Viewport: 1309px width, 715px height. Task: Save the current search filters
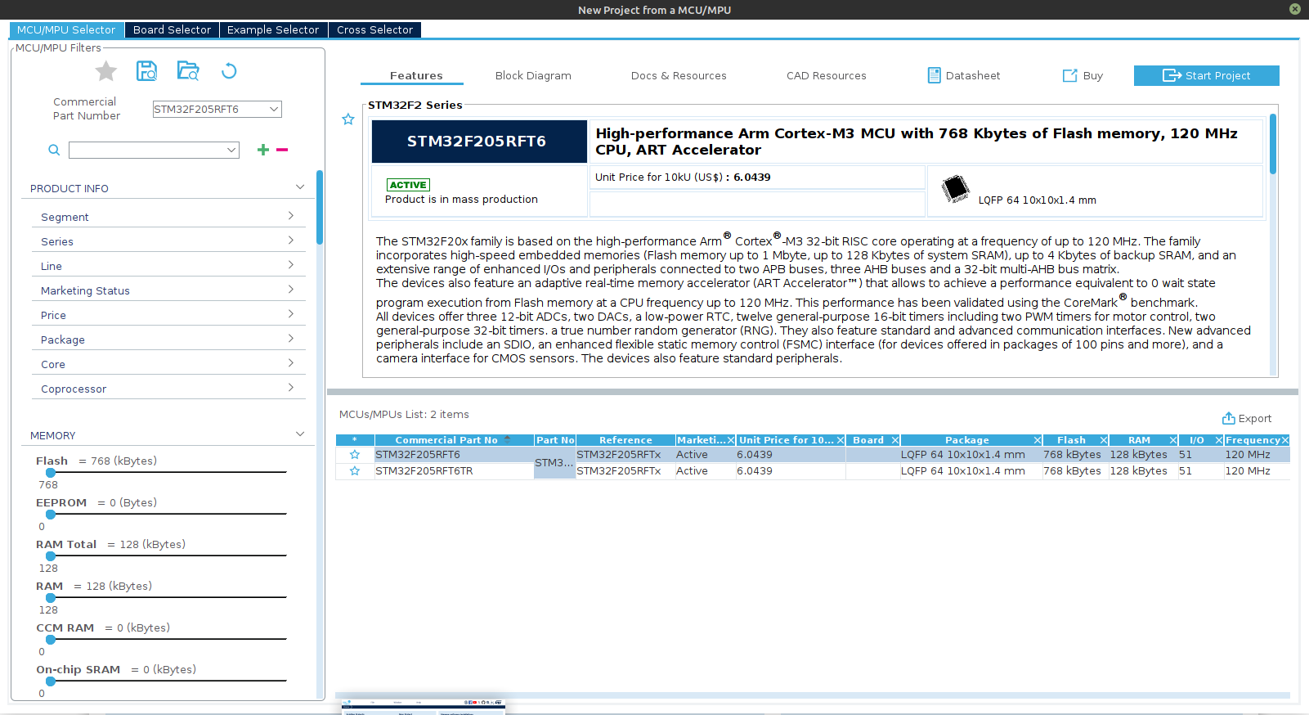[146, 71]
